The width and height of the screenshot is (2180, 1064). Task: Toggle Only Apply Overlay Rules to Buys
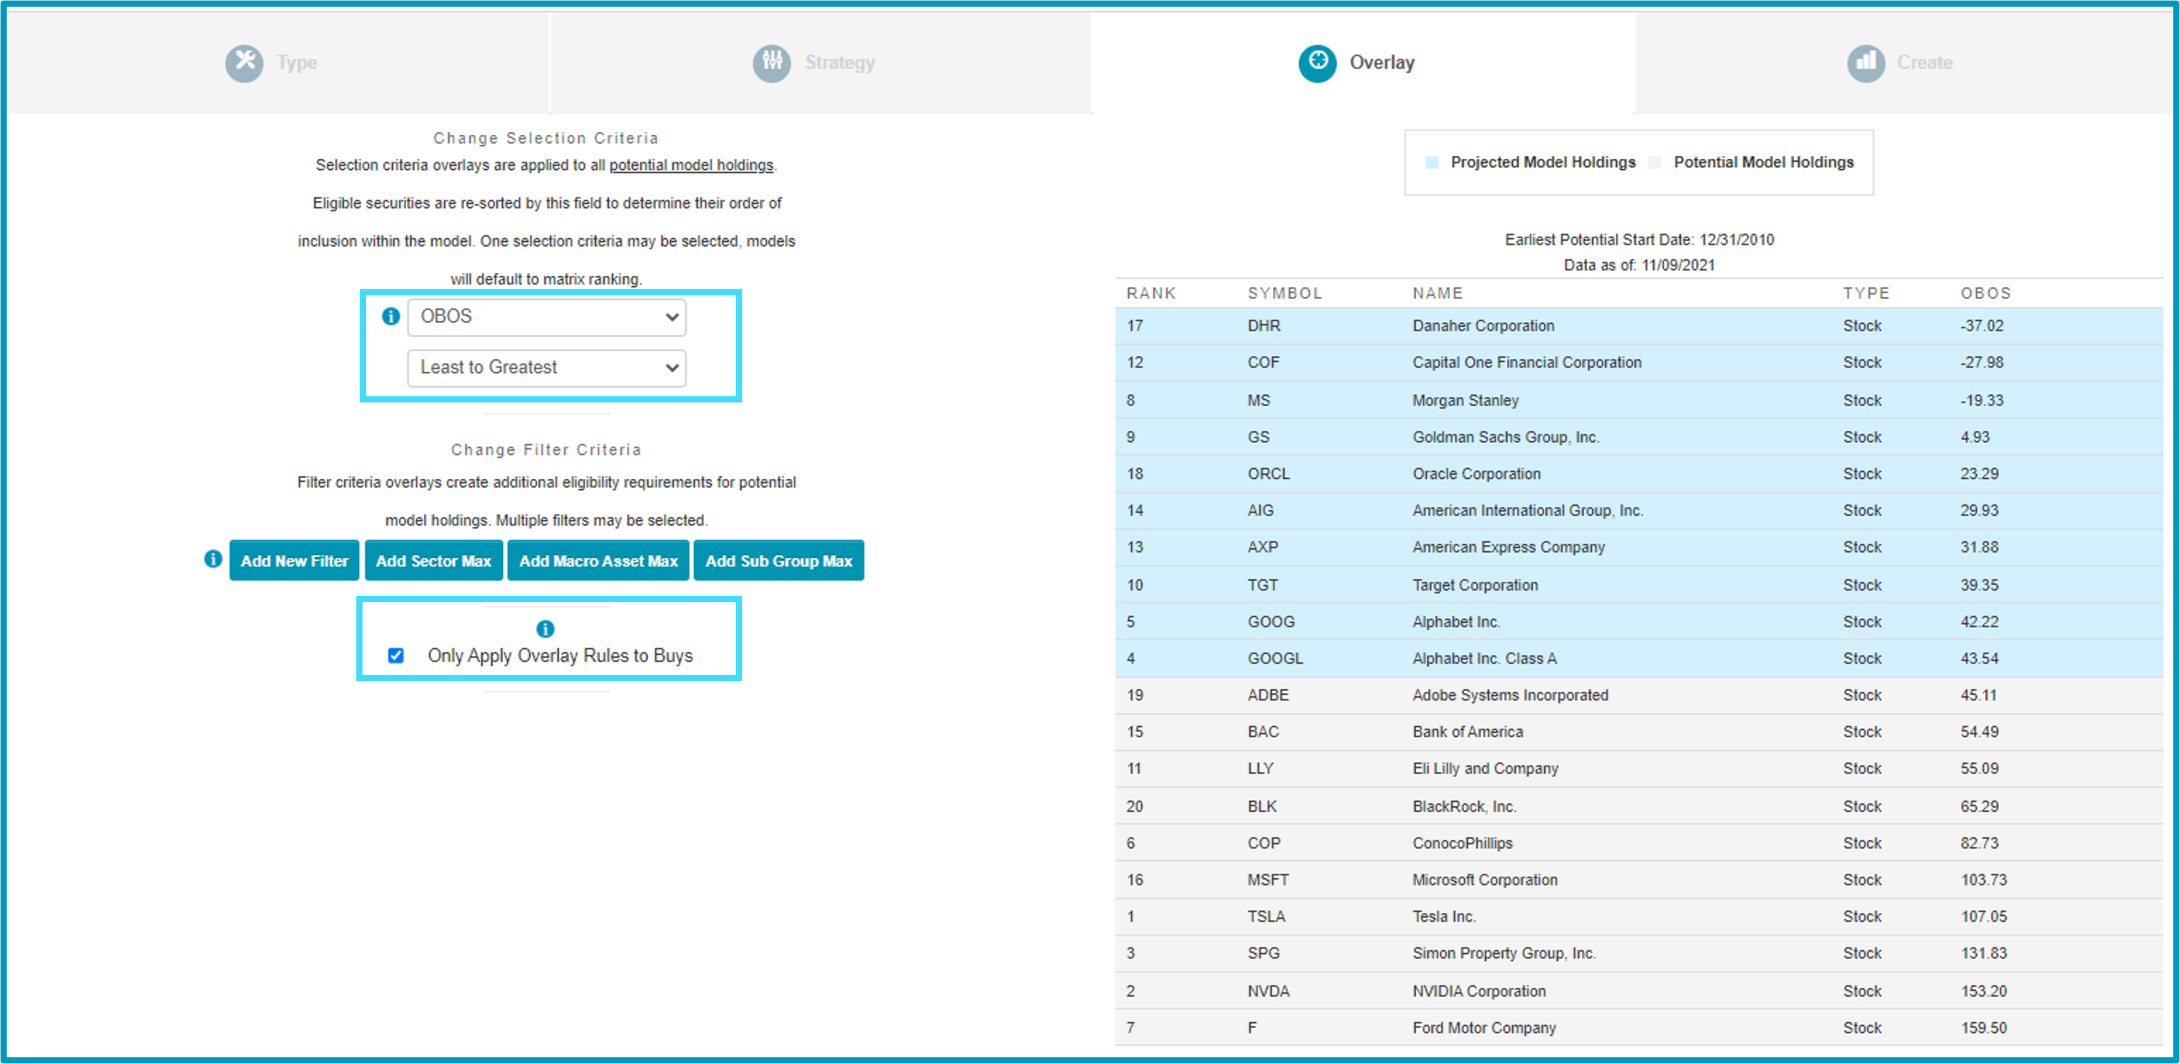click(396, 656)
